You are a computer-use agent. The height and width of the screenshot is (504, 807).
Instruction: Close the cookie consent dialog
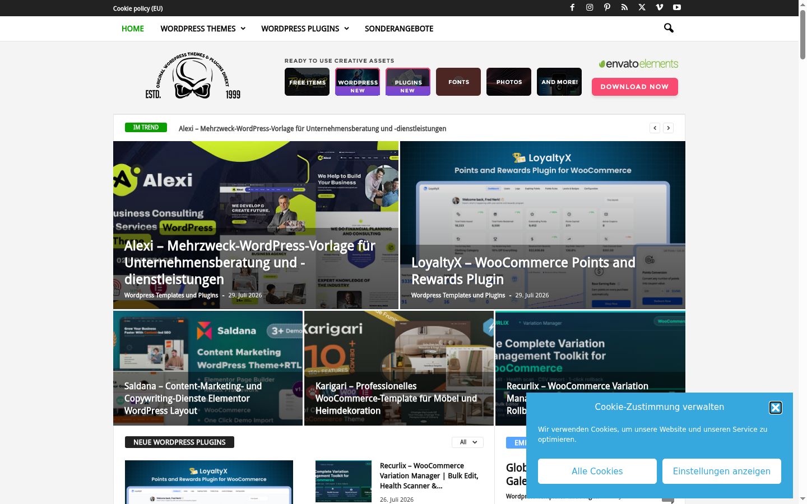[776, 408]
